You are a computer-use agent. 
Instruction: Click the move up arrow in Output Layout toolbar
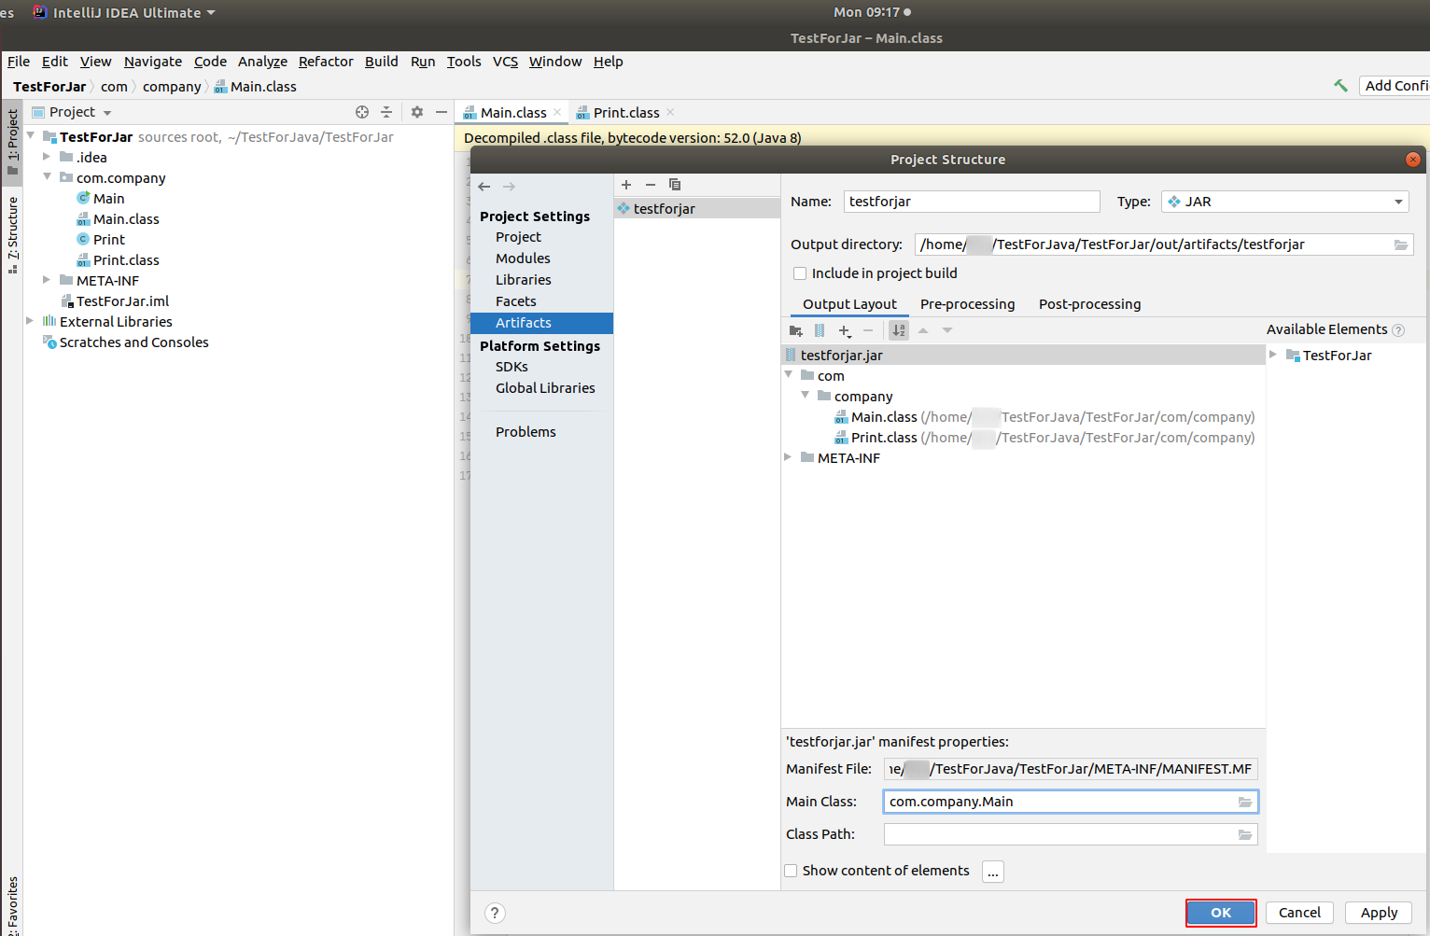923,330
